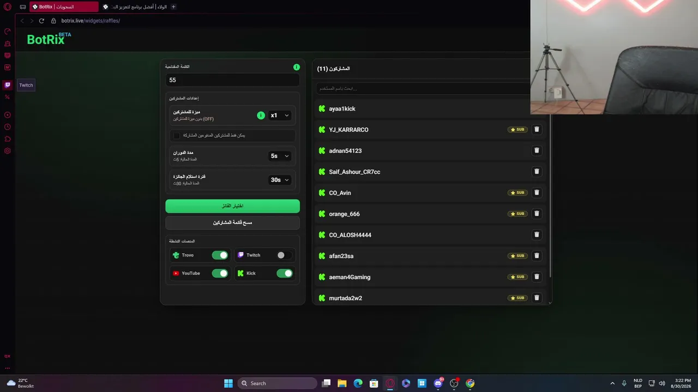The height and width of the screenshot is (392, 698).
Task: Click the info icon next to x1 multiplier
Action: pyautogui.click(x=261, y=115)
